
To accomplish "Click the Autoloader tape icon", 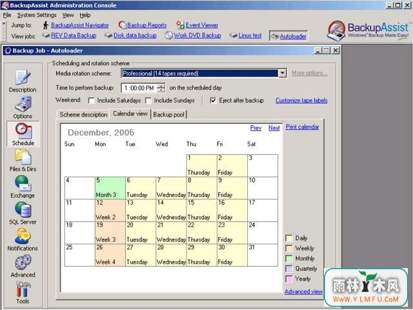I will [275, 36].
